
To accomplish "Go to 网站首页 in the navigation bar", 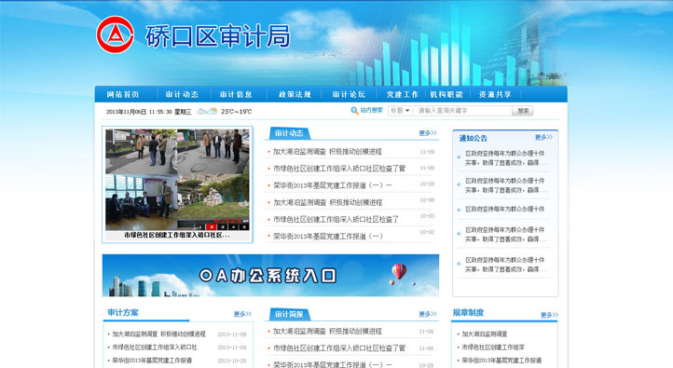I will pos(123,94).
